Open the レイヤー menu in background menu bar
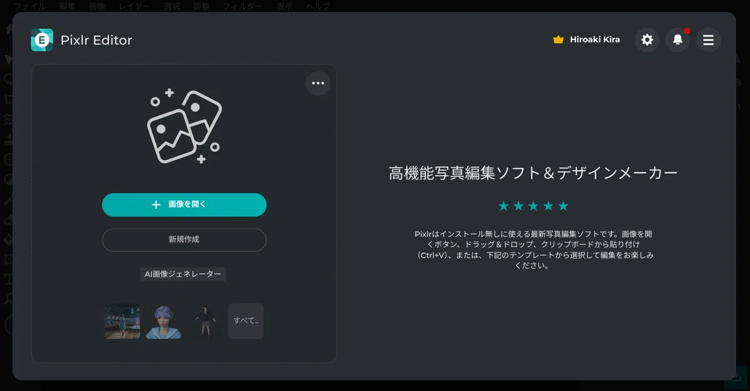750x391 pixels. tap(134, 6)
